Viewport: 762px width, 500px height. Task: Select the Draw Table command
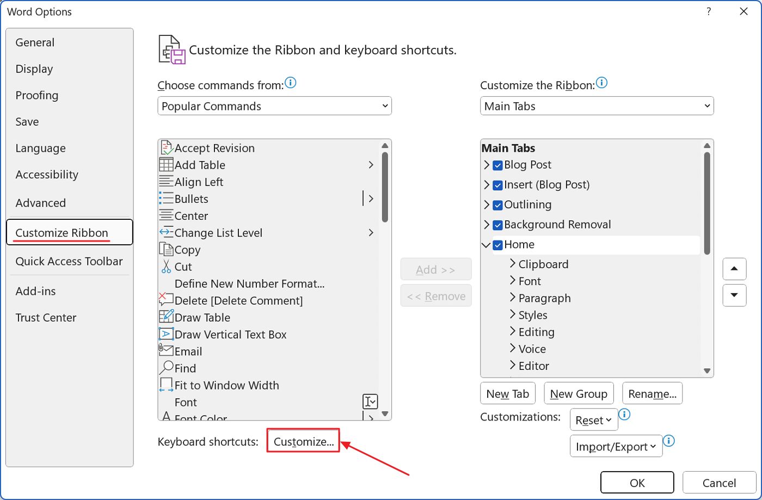click(202, 317)
